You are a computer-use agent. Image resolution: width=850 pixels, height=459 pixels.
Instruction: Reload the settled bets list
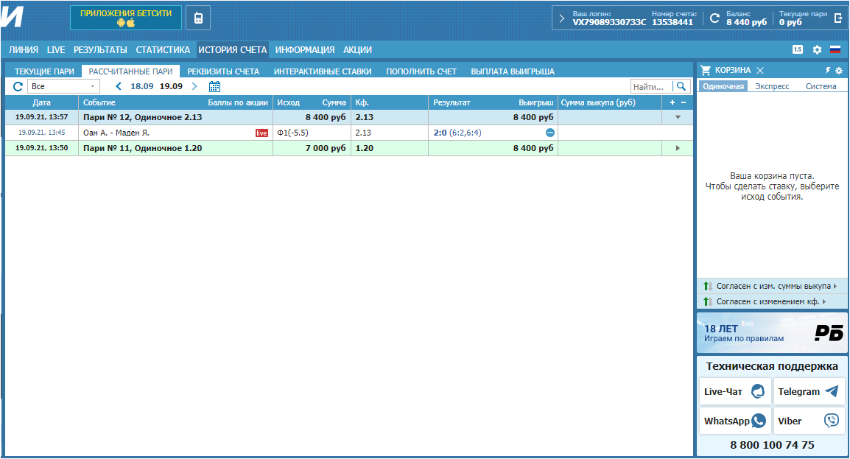pyautogui.click(x=18, y=86)
